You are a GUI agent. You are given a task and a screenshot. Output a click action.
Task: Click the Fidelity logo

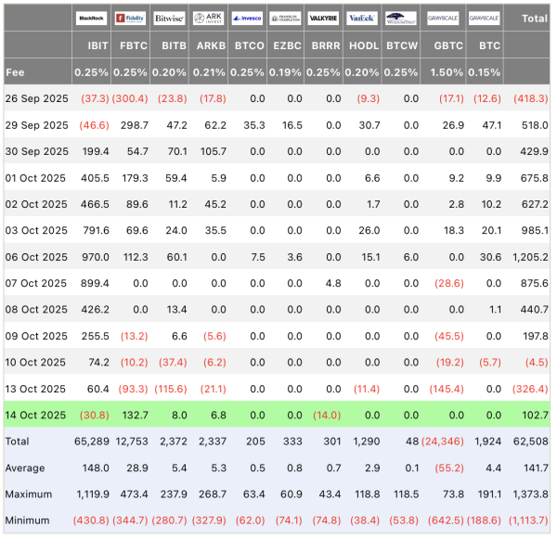click(131, 18)
